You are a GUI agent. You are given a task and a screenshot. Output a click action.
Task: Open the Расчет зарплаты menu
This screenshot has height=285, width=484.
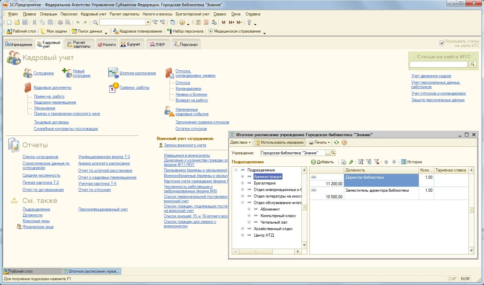[x=124, y=14]
